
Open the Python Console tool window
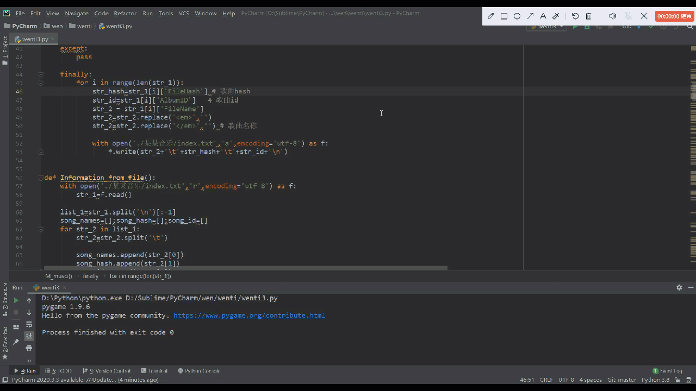[199, 371]
